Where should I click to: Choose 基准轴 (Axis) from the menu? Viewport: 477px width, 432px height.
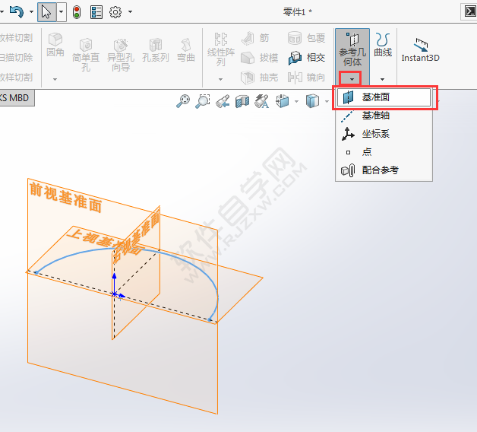pos(384,116)
